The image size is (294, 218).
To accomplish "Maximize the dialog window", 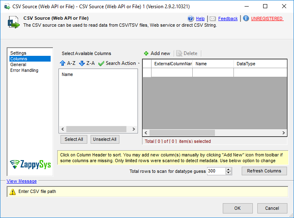I will [265, 6].
